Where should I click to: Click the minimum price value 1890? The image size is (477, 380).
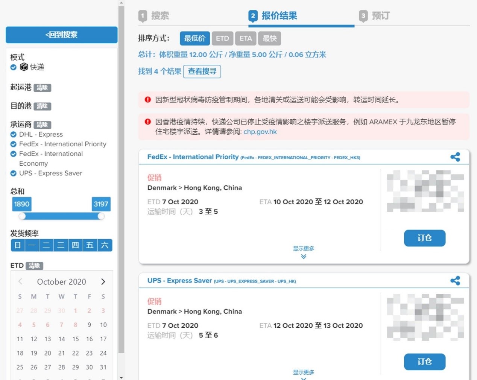pos(22,204)
